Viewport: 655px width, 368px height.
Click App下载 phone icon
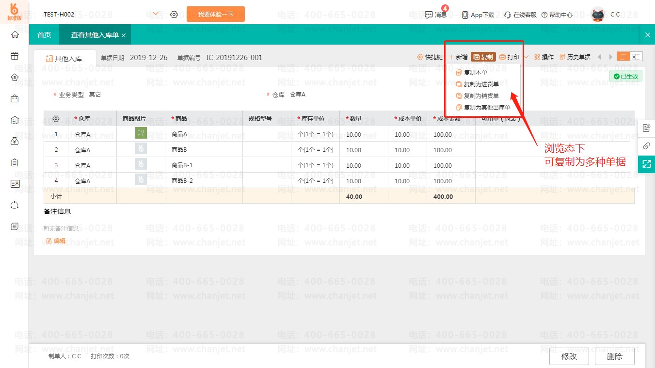tap(478, 15)
